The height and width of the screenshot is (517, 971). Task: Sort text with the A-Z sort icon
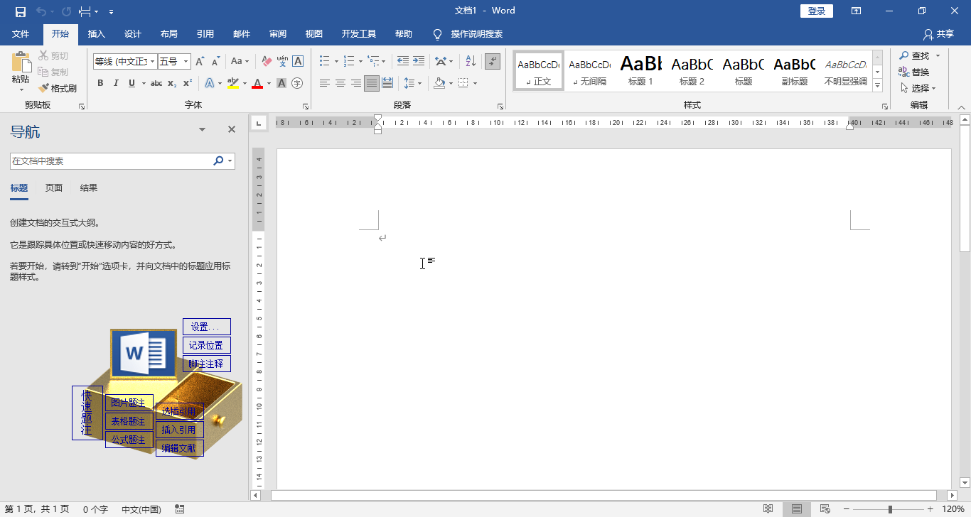click(x=470, y=62)
